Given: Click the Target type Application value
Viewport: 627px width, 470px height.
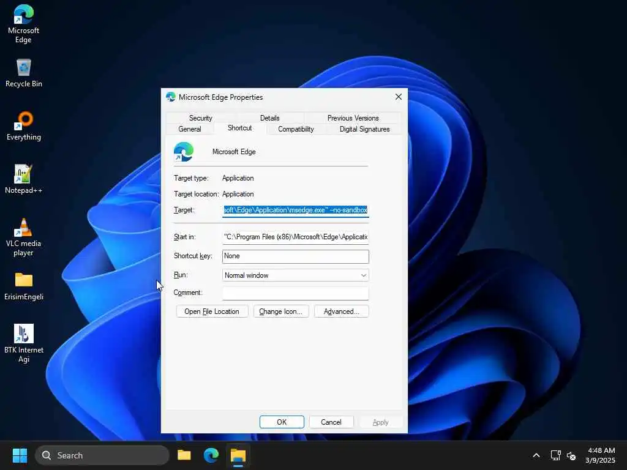Looking at the screenshot, I should [x=238, y=178].
